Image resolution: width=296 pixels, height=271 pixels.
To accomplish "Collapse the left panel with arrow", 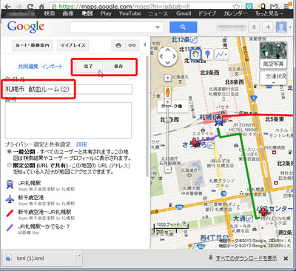I will click(x=145, y=44).
